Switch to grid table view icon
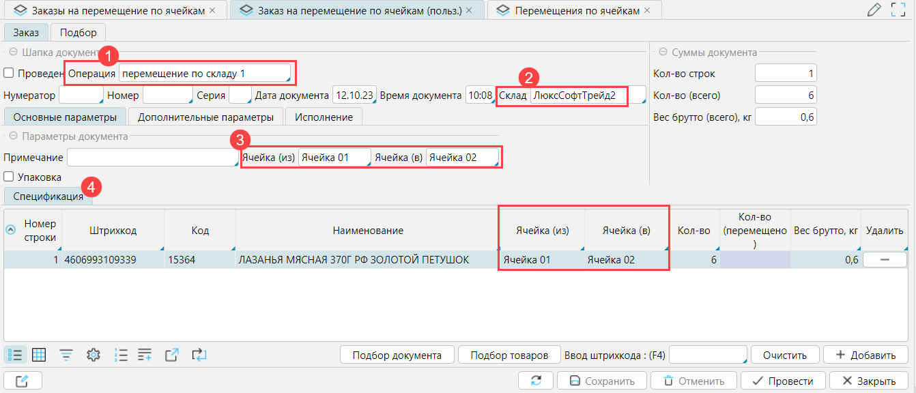The height and width of the screenshot is (393, 916). click(39, 355)
